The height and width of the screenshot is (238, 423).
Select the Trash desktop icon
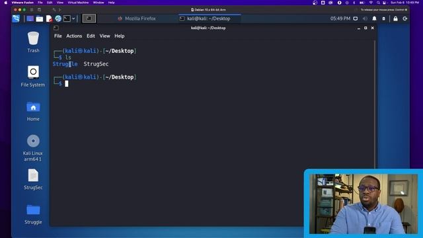[x=33, y=42]
